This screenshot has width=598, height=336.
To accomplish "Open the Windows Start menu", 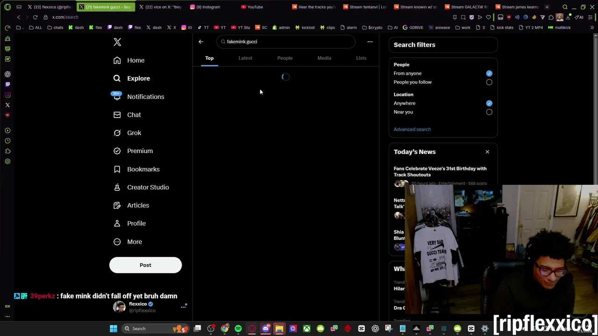I will (x=114, y=329).
